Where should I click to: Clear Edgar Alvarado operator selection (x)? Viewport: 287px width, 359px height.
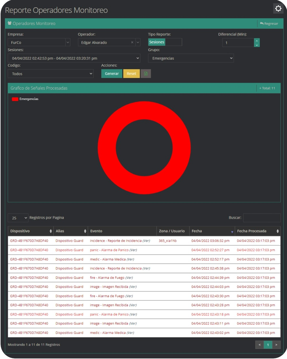[x=132, y=43]
